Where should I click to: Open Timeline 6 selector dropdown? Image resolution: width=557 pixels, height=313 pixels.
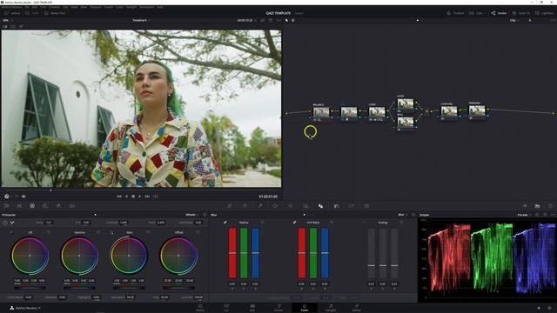point(141,20)
